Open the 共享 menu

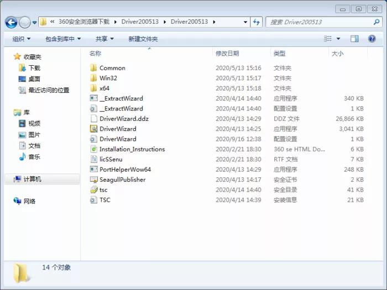[x=104, y=39]
